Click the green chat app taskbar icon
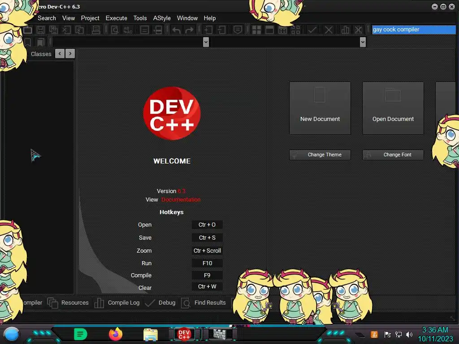 click(81, 334)
